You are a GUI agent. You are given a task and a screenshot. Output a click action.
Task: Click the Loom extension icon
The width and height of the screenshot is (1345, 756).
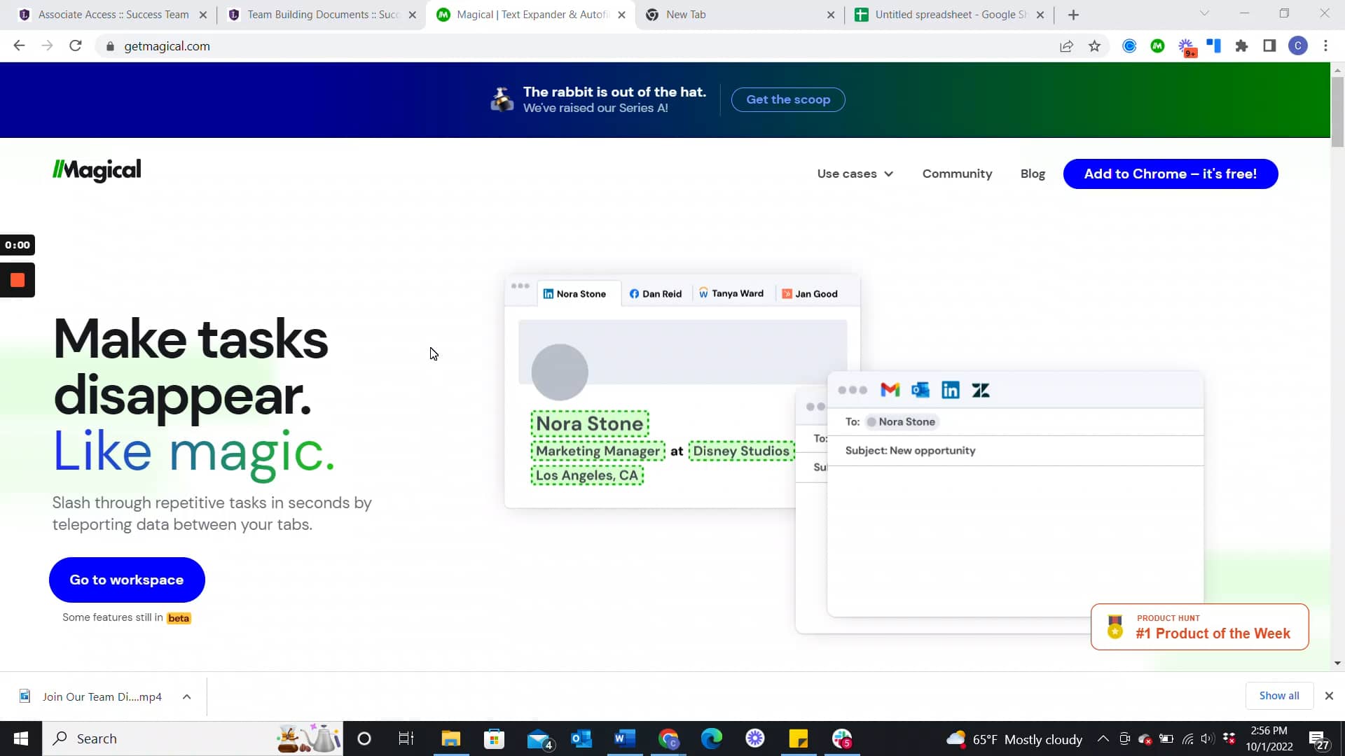pyautogui.click(x=1129, y=45)
